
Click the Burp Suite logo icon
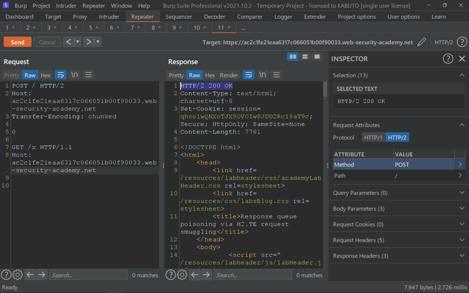point(6,5)
